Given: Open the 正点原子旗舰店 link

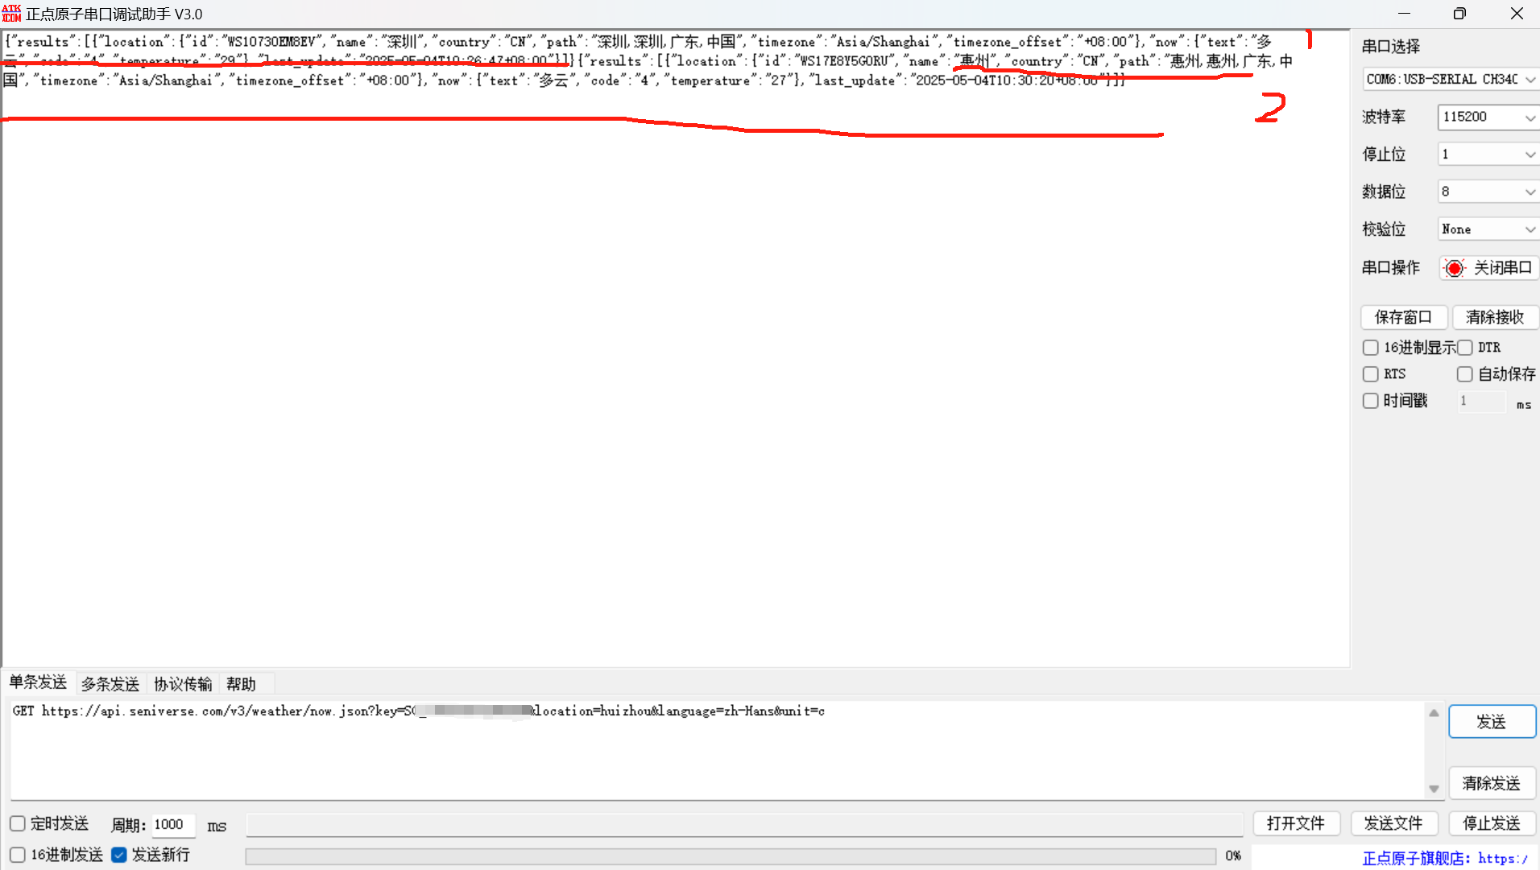Looking at the screenshot, I should (1445, 859).
